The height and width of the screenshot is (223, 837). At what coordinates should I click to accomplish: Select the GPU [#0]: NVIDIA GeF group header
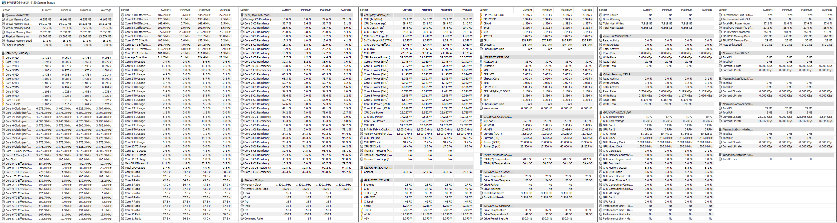657,112
